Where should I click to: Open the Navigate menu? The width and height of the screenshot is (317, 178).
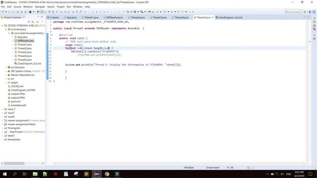40,6
